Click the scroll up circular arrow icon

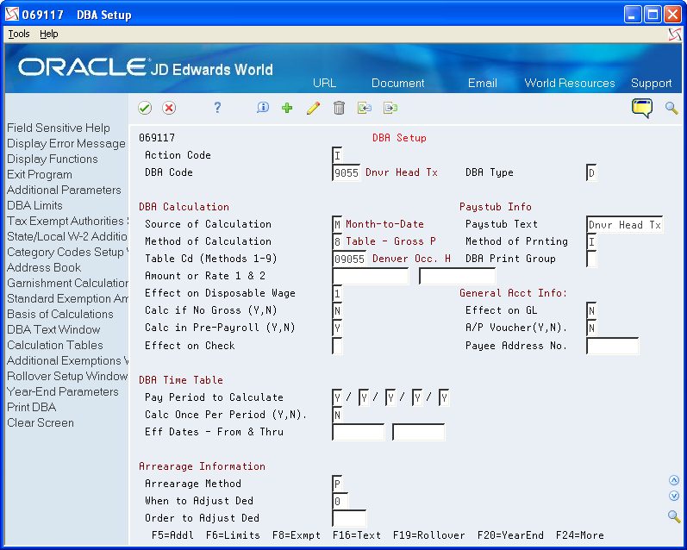(x=674, y=480)
